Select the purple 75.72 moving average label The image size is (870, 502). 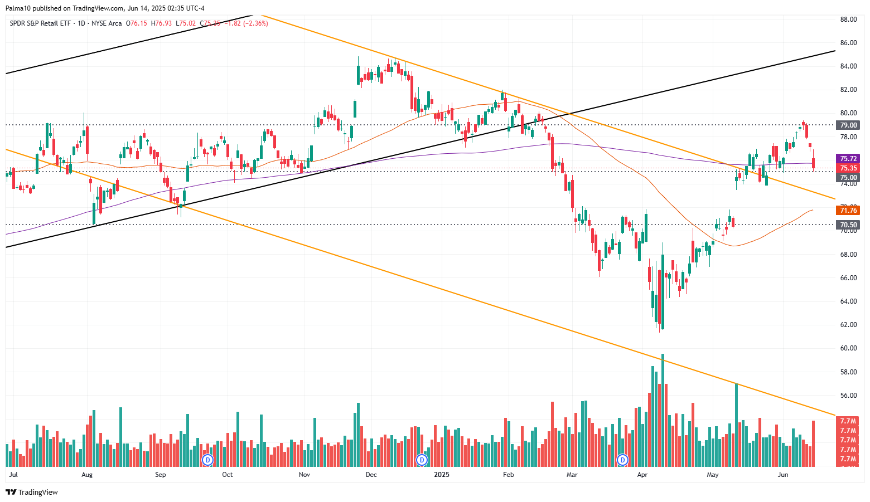(848, 159)
